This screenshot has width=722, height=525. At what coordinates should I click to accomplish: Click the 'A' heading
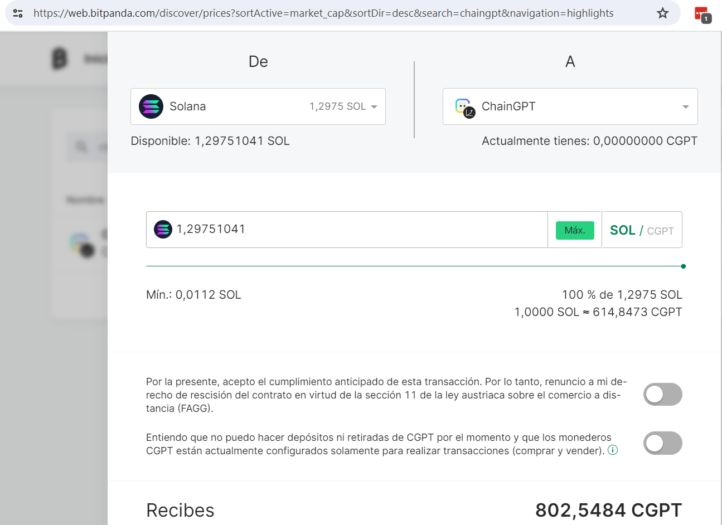[570, 61]
